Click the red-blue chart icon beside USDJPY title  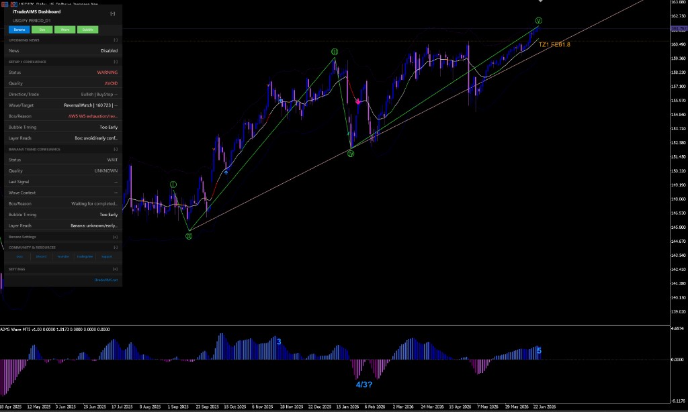(15, 4)
